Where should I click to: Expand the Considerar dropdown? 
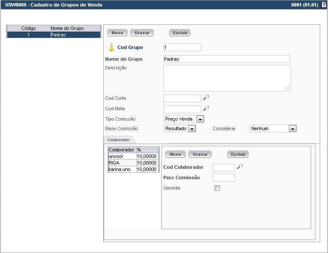pos(292,129)
